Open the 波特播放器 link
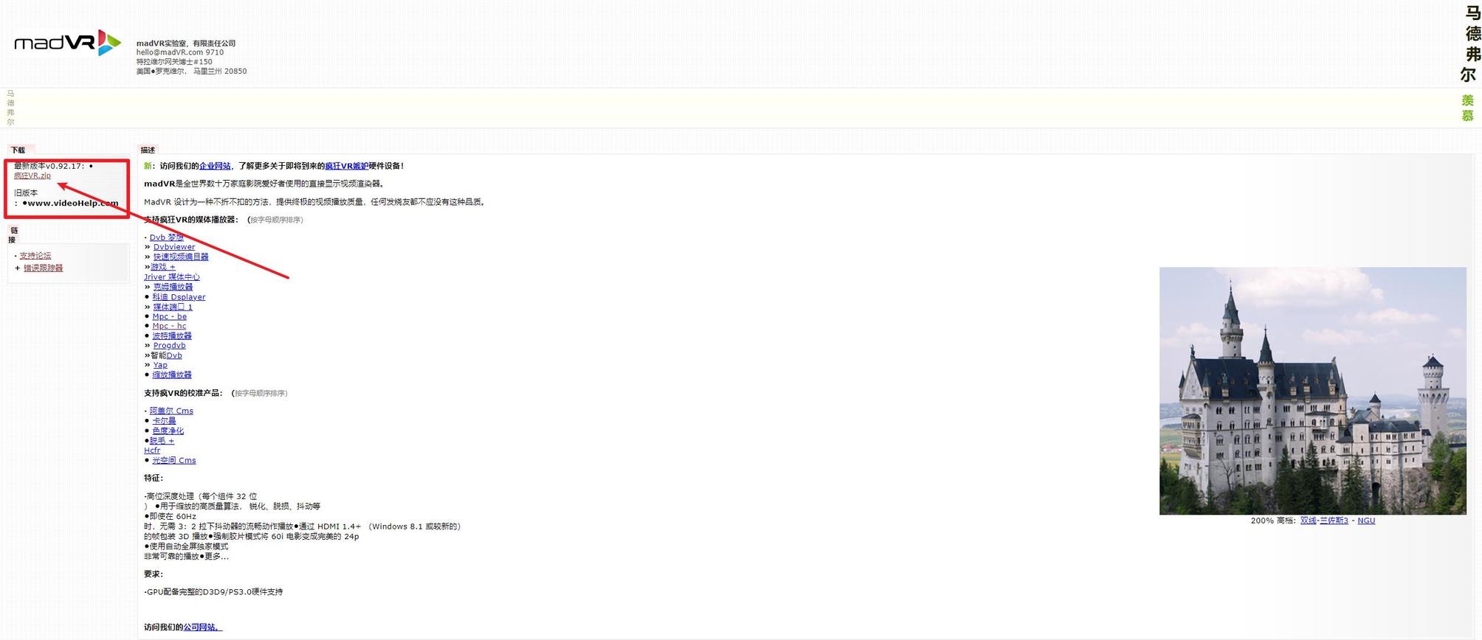Image resolution: width=1482 pixels, height=640 pixels. (x=172, y=335)
